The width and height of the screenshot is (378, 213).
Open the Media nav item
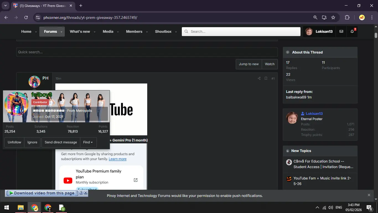(x=108, y=32)
